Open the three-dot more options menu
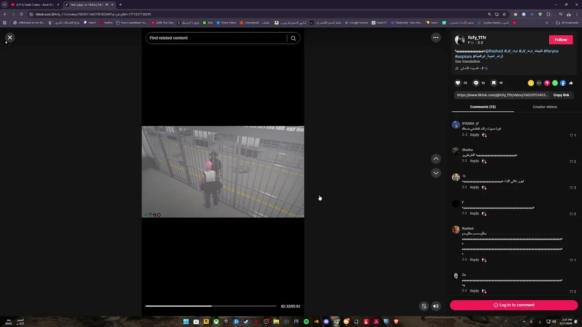The height and width of the screenshot is (327, 582). 436,38
